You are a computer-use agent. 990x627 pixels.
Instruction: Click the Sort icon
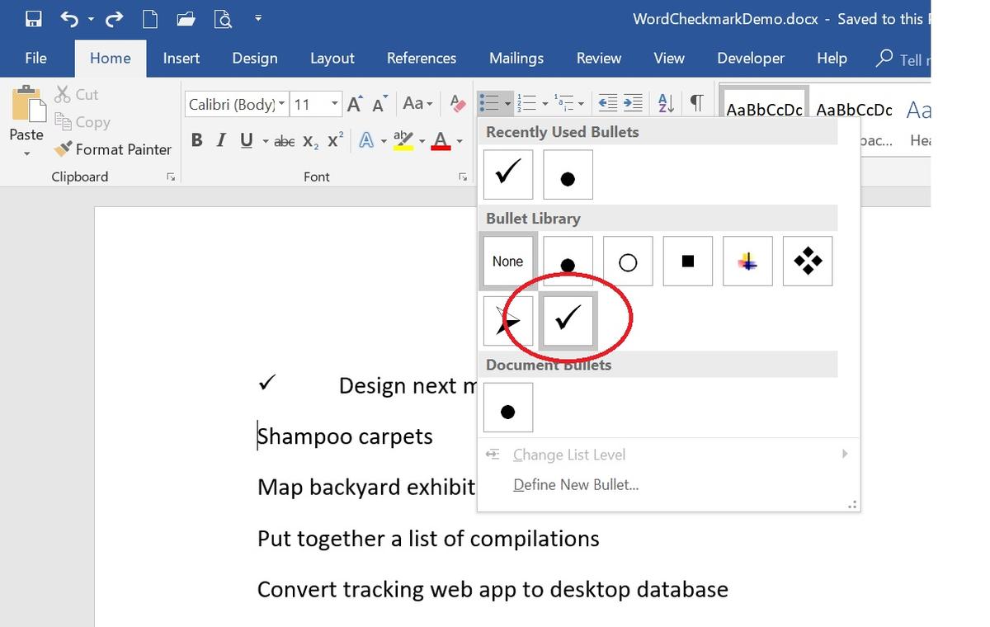[x=665, y=102]
